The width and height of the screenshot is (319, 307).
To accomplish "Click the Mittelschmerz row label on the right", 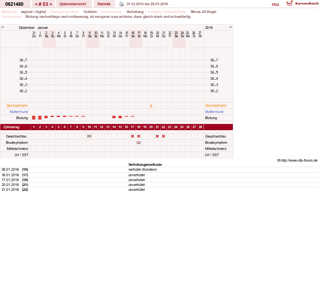I will click(216, 149).
